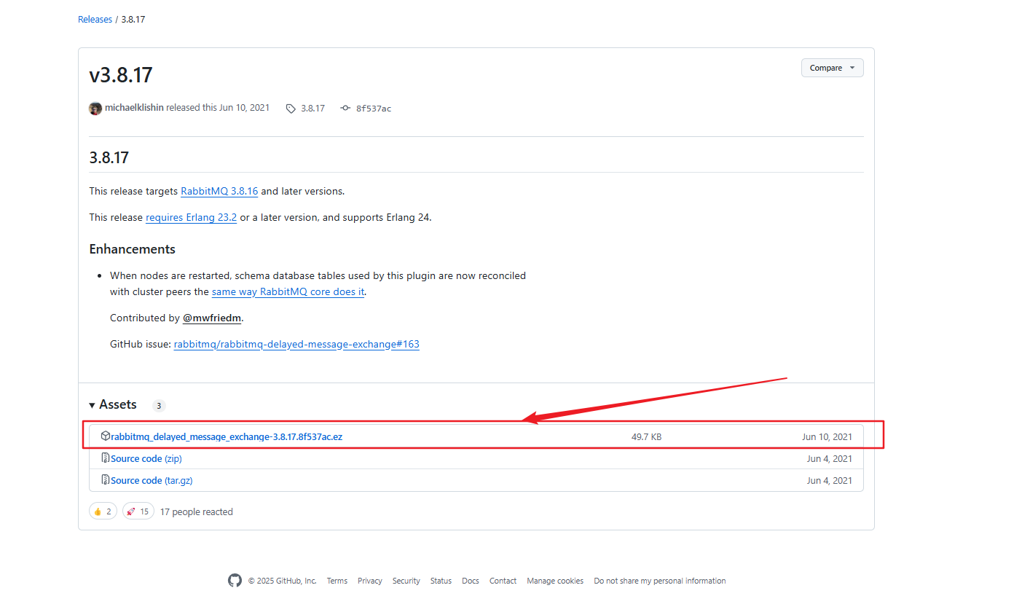This screenshot has height=604, width=1022.
Task: Open Security in the footer
Action: [x=406, y=581]
